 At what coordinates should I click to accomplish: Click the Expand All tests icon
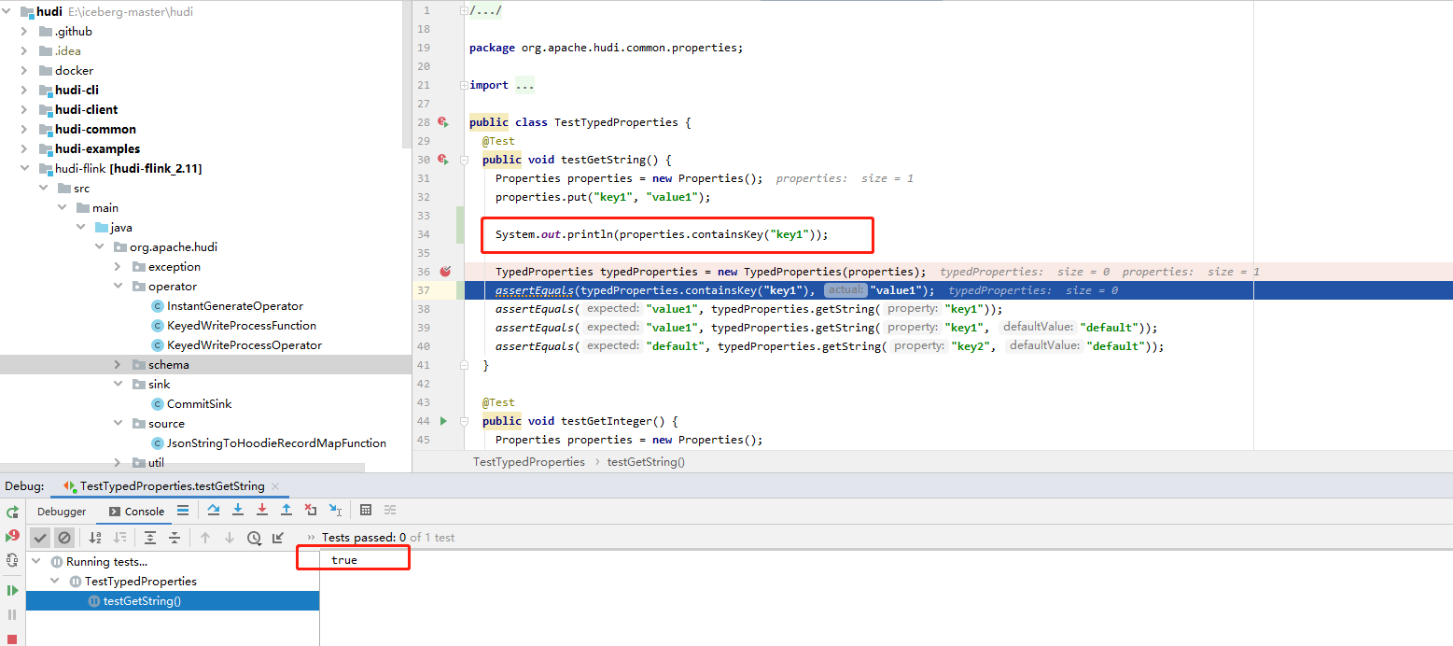[x=150, y=538]
